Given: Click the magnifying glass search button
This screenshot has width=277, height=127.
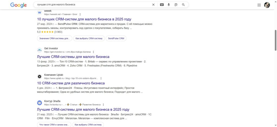Looking at the screenshot, I should [x=183, y=5].
